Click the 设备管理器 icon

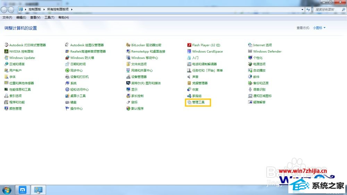tap(128, 77)
